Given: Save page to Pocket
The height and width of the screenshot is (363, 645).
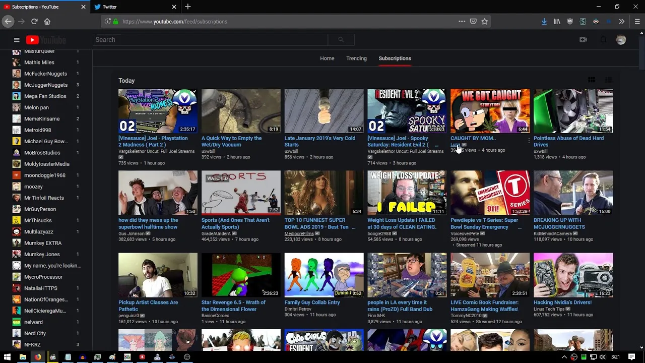Looking at the screenshot, I should point(473,21).
